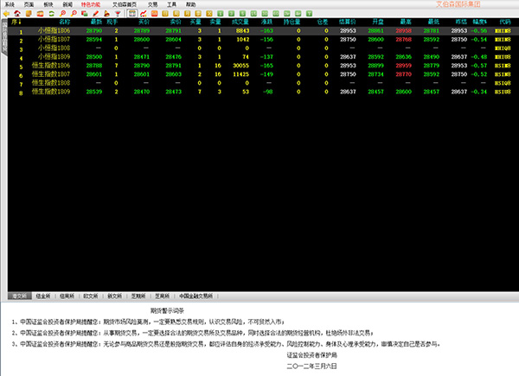The width and height of the screenshot is (519, 376).
Task: Select the green 30-minute period icon
Action: coord(265,14)
